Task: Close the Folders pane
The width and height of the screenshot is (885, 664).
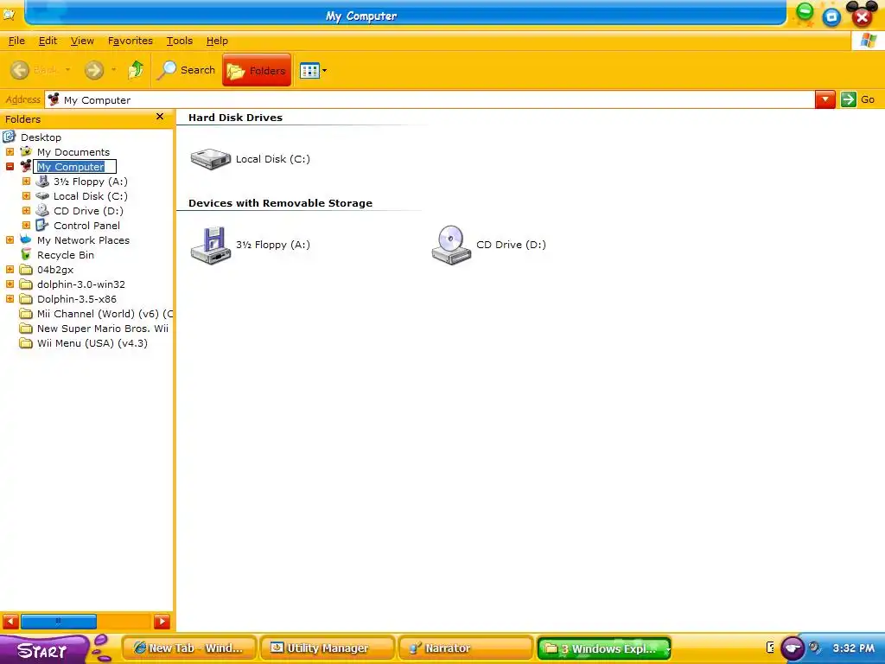Action: coord(160,117)
